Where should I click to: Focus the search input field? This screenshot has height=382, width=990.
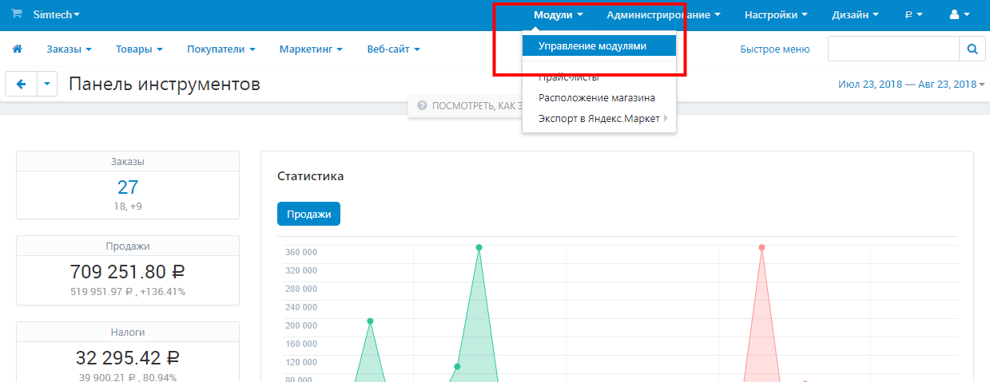(893, 49)
